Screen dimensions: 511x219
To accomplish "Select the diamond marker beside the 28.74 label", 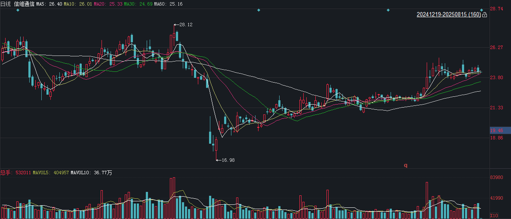I will 481,10.
